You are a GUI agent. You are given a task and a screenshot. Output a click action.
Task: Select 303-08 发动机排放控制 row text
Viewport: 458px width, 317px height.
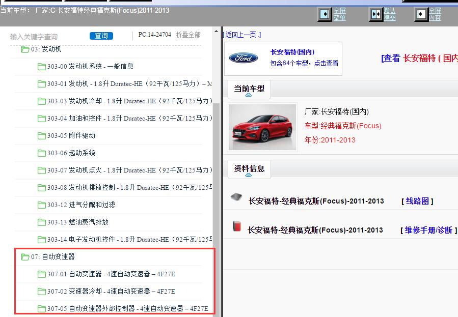point(130,187)
